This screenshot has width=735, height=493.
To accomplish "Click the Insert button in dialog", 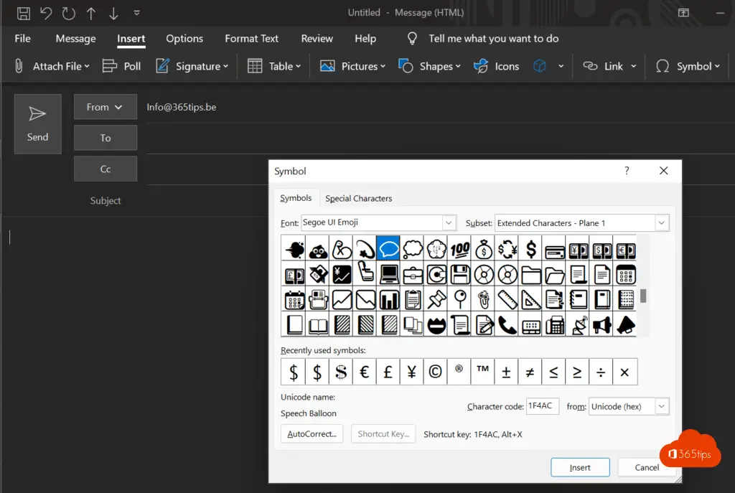I will click(580, 467).
